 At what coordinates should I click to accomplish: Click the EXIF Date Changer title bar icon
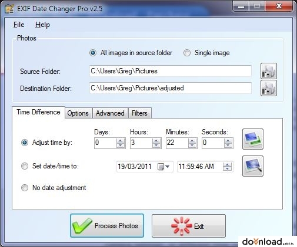[9, 9]
